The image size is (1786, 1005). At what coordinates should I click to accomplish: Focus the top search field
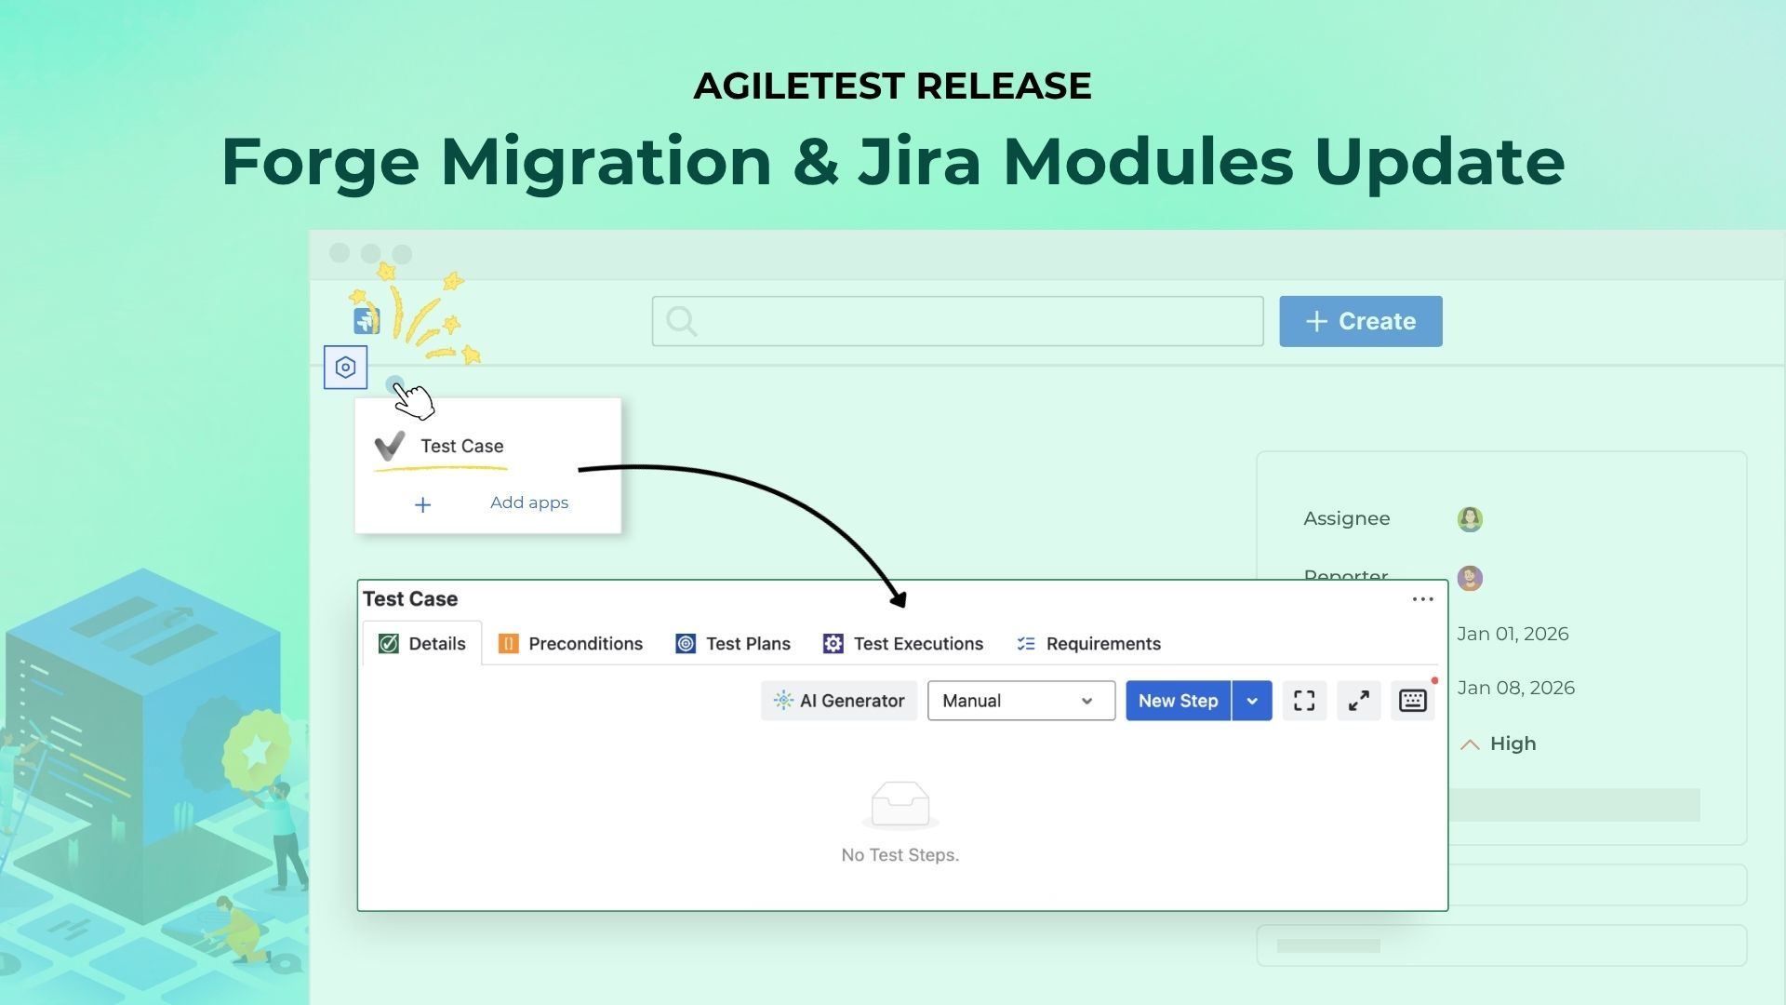(x=957, y=321)
